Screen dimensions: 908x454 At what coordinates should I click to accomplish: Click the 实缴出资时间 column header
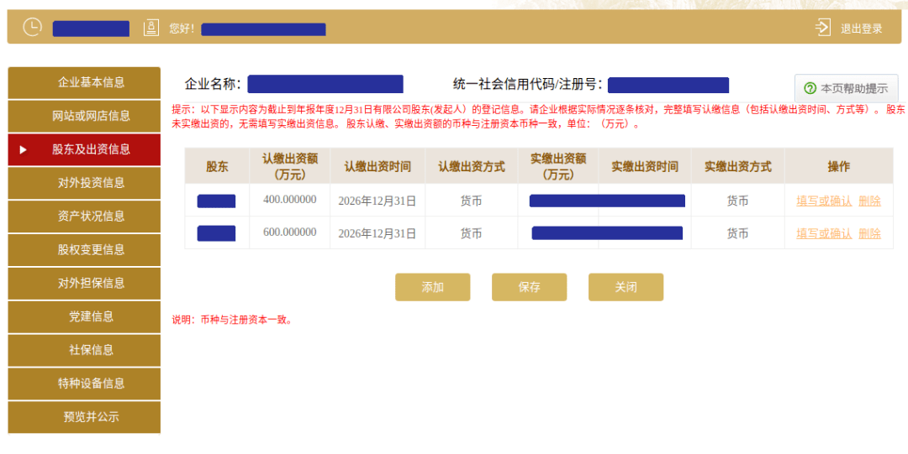[645, 166]
